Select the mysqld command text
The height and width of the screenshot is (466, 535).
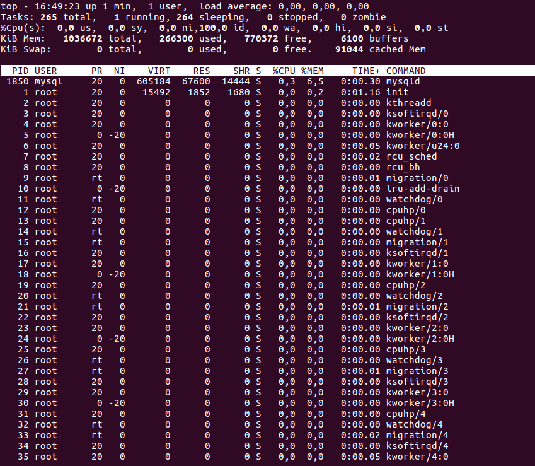tap(403, 81)
